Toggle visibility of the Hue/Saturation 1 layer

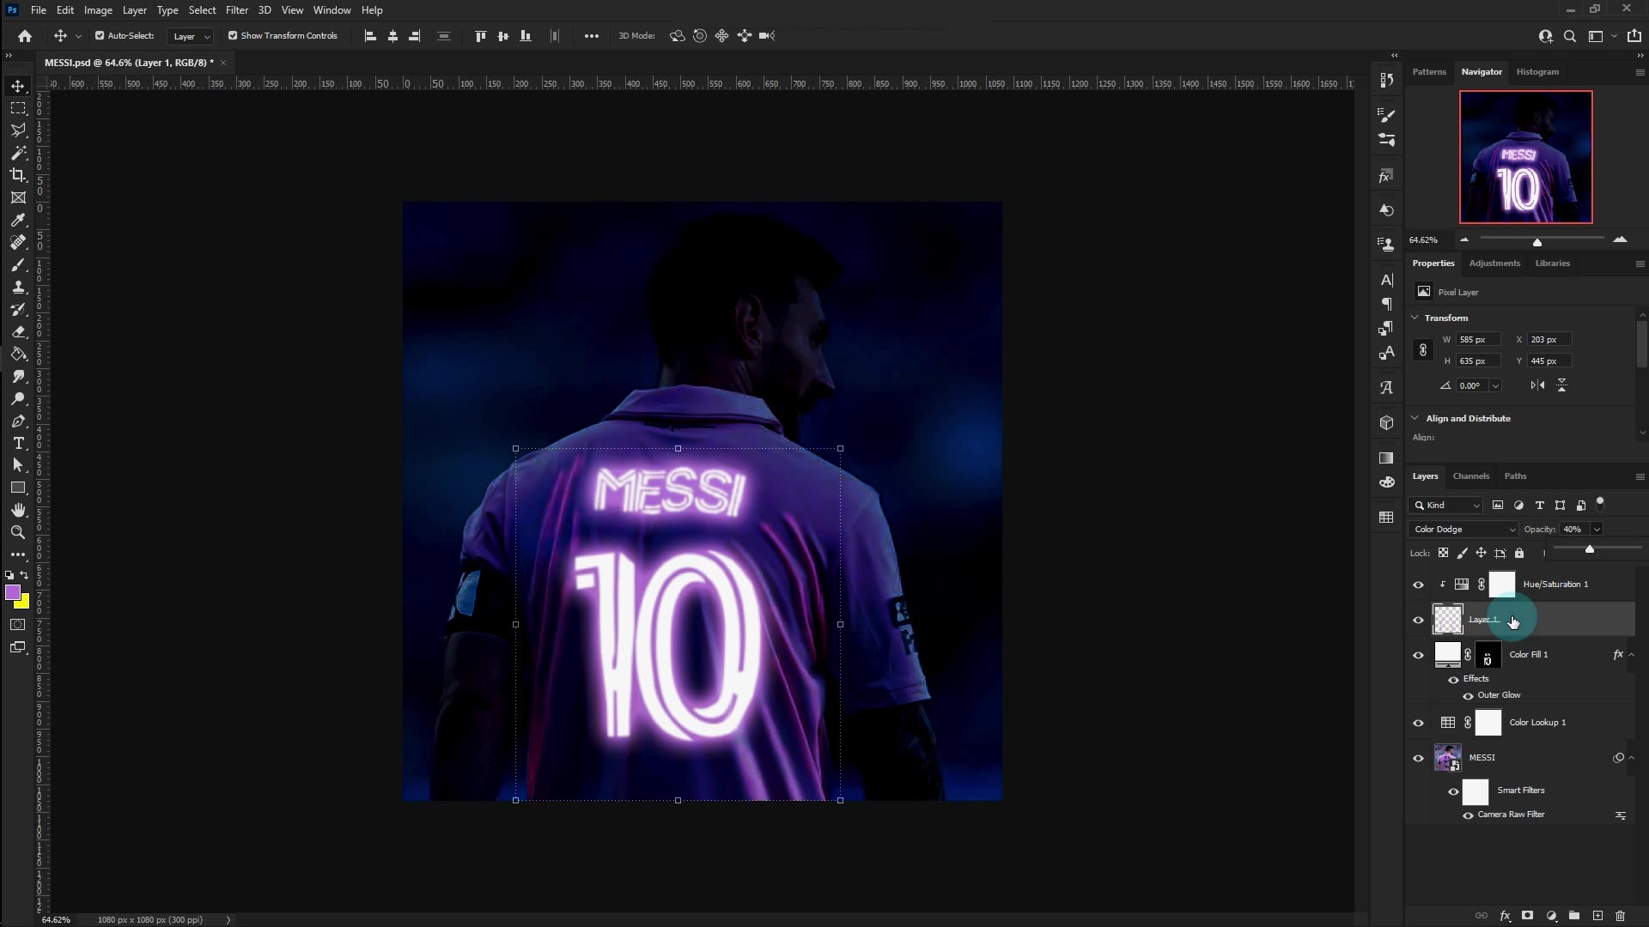tap(1419, 585)
